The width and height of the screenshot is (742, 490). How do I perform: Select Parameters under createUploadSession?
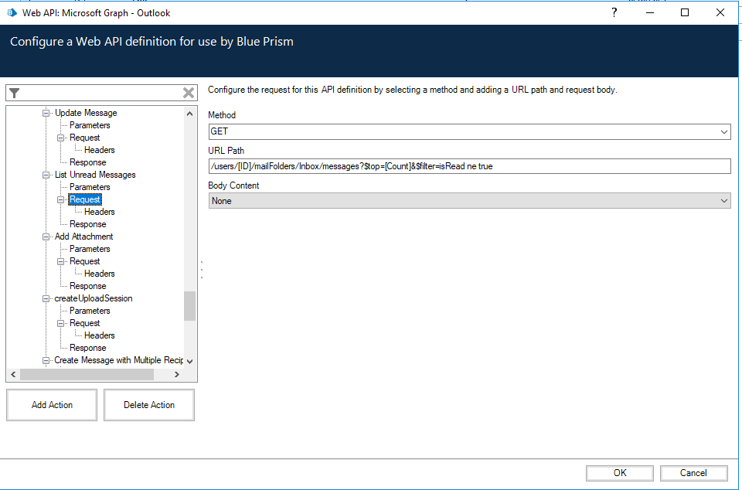[90, 311]
